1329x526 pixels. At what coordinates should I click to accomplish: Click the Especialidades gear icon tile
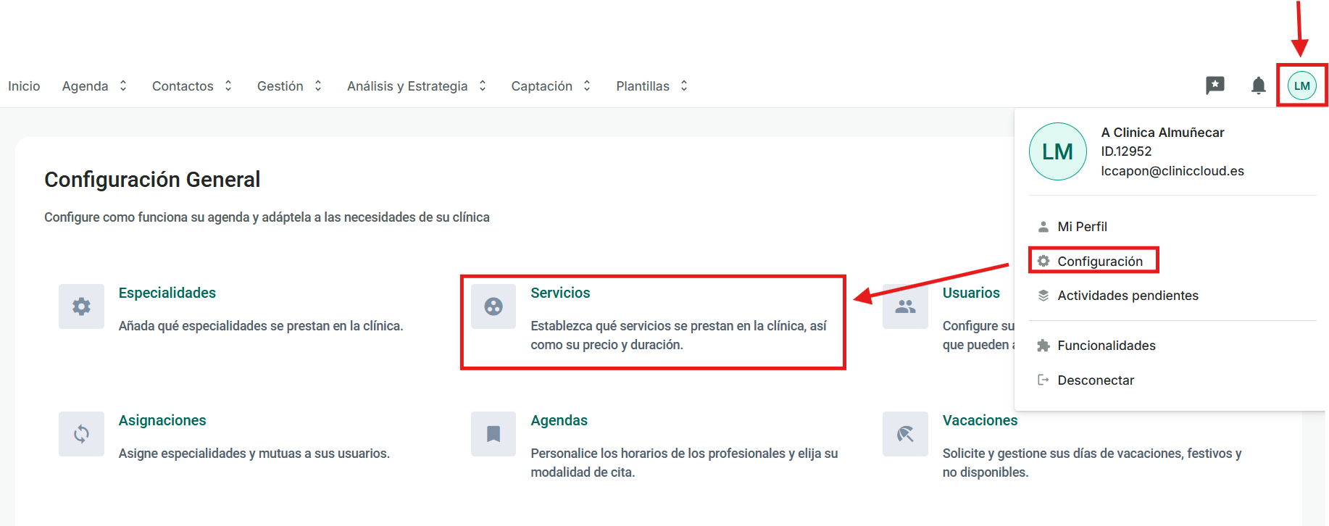[81, 306]
